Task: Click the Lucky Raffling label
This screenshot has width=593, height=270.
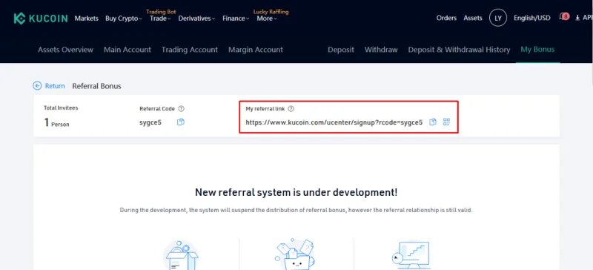Action: [271, 12]
